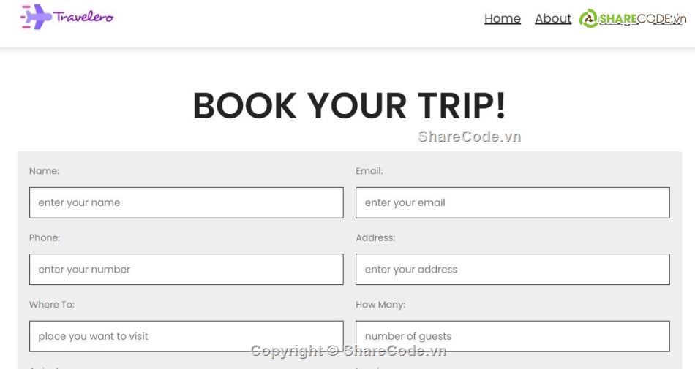Click the ShareCode.vn watermark below the heading
The image size is (695, 369).
pos(469,137)
